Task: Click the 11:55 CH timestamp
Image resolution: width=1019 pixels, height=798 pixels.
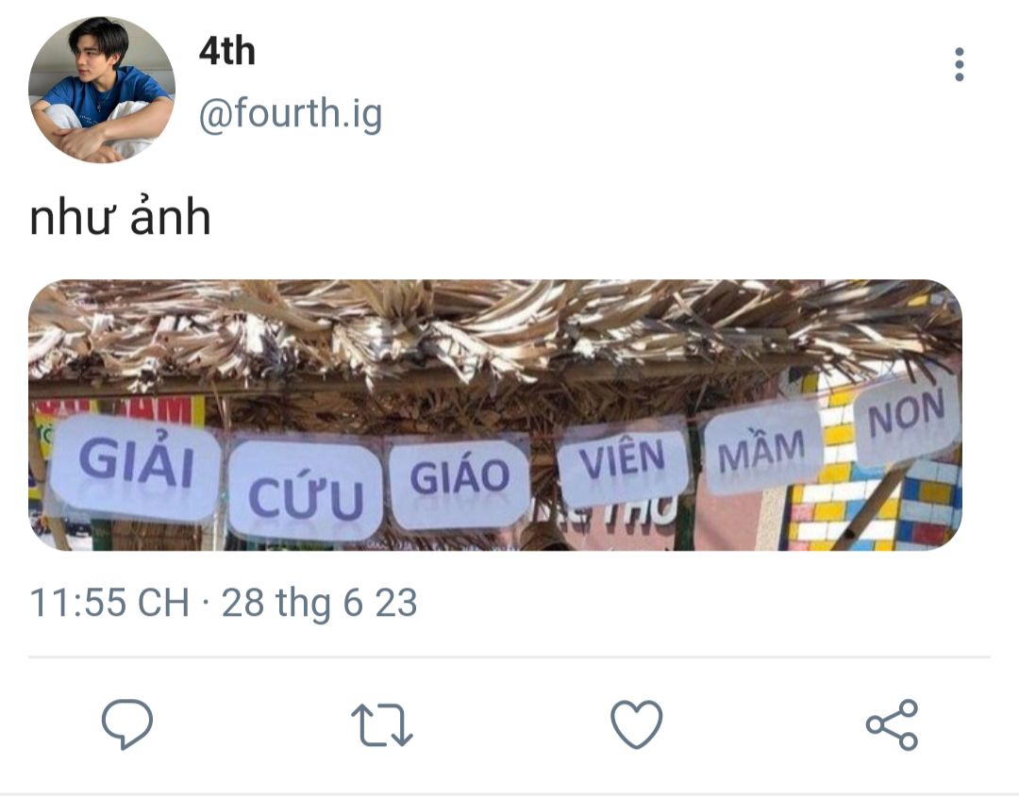Action: tap(109, 603)
